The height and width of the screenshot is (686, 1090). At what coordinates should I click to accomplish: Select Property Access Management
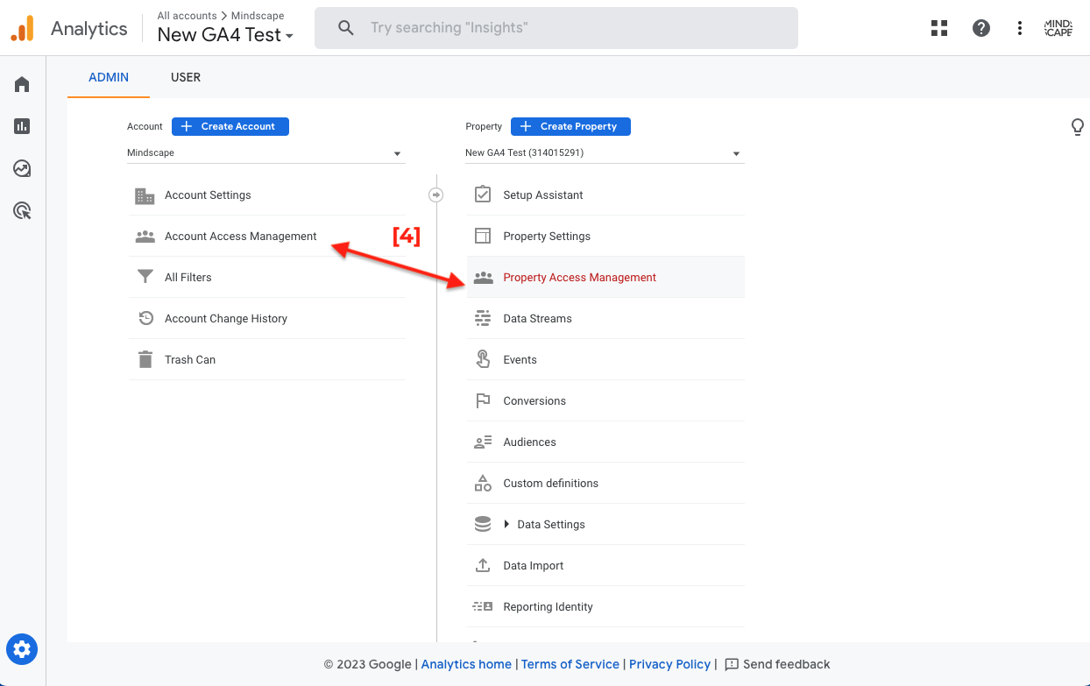click(579, 277)
